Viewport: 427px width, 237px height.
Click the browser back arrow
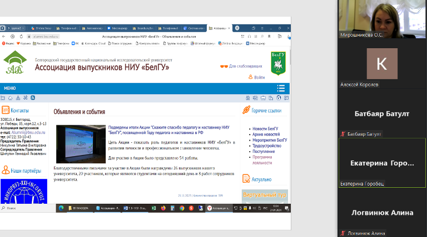point(4,35)
